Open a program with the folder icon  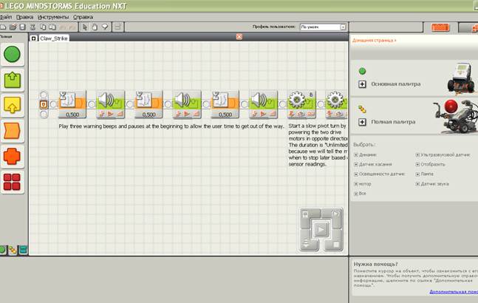[13, 27]
